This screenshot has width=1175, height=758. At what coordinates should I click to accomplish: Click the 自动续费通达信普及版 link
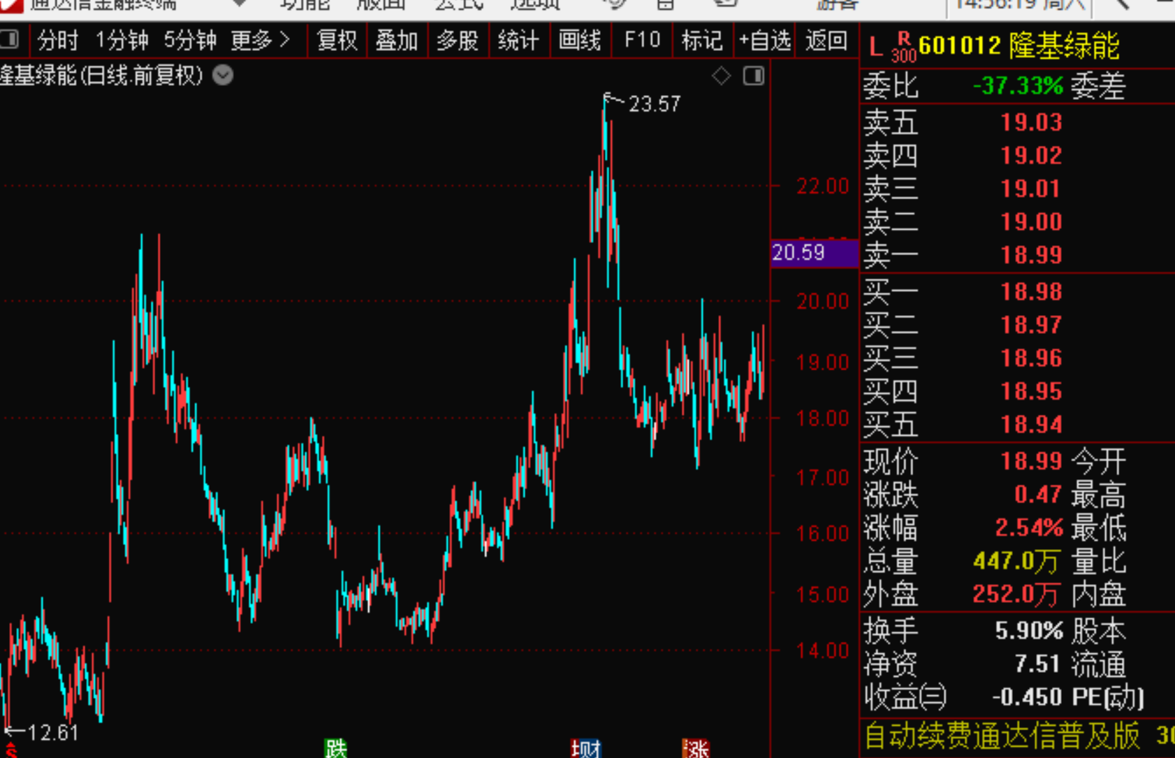point(1002,736)
